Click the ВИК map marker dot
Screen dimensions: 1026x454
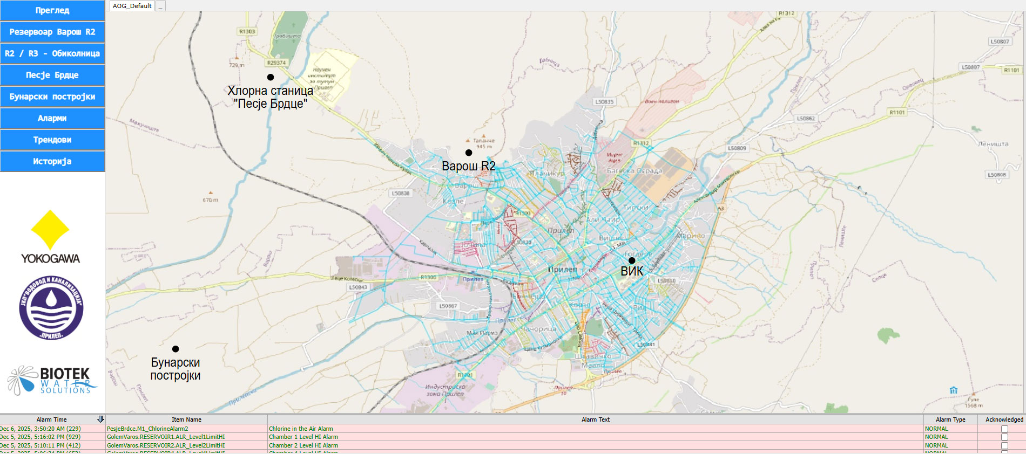(x=632, y=260)
